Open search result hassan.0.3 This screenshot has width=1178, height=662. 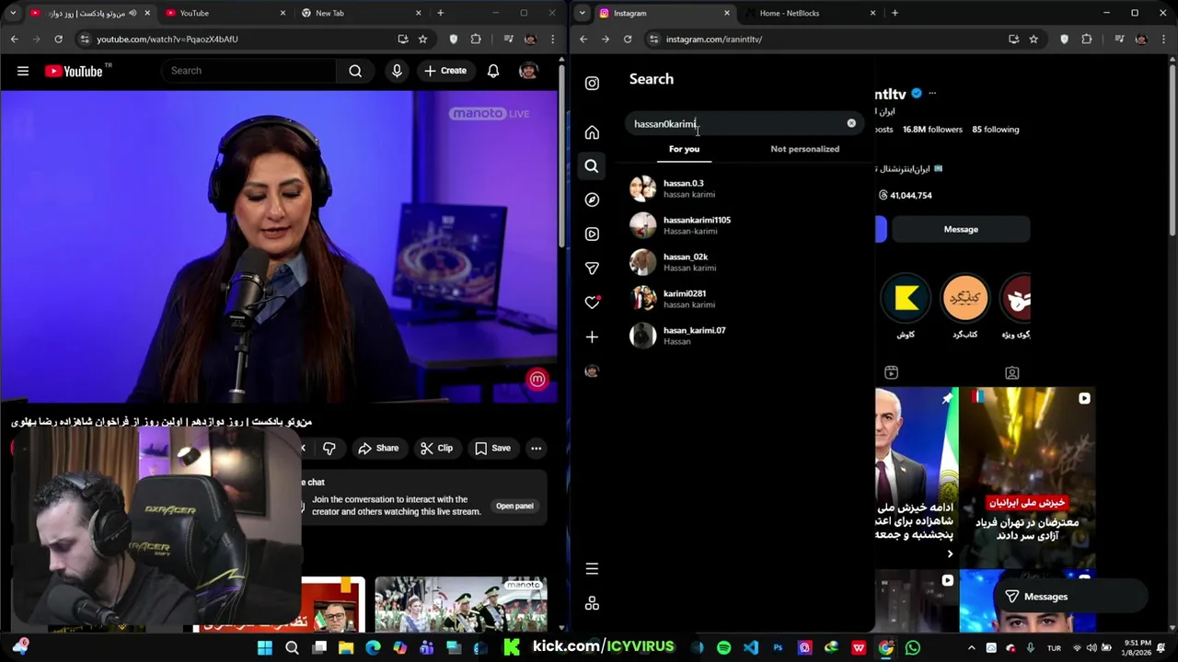[745, 188]
